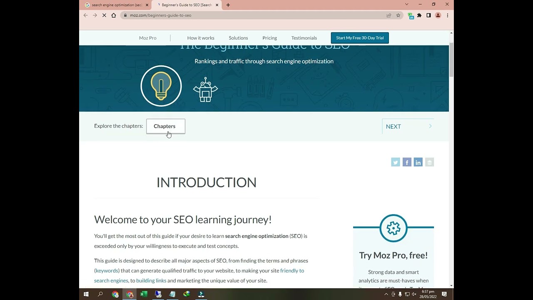533x300 pixels.
Task: Follow the "building links" hyperlink
Action: coord(151,280)
